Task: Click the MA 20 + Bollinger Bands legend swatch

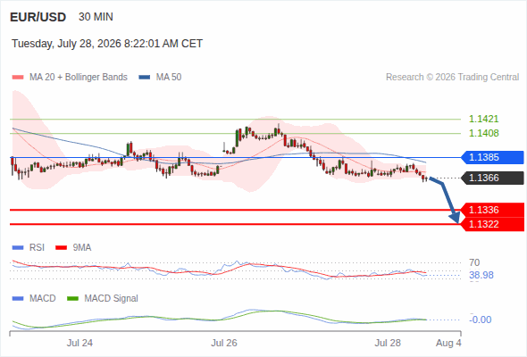Action: point(18,78)
